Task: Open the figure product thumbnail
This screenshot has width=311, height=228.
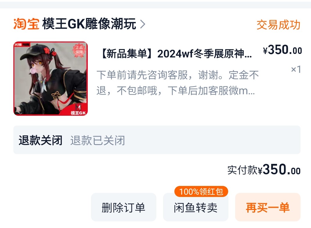Action: 51,79
